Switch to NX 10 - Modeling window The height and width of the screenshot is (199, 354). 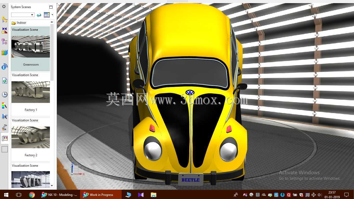59,195
